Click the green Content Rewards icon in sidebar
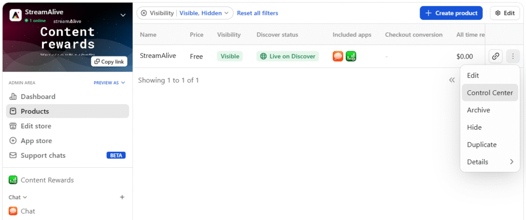The width and height of the screenshot is (526, 220). [13, 180]
